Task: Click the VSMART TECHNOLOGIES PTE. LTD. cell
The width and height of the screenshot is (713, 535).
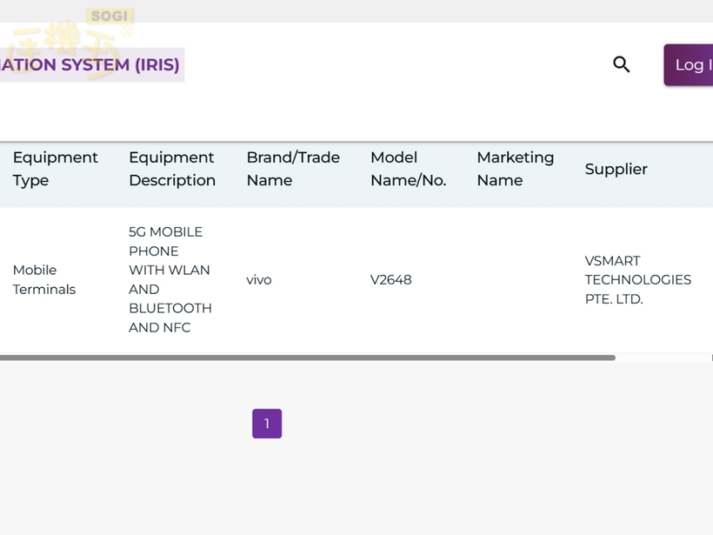Action: [638, 280]
